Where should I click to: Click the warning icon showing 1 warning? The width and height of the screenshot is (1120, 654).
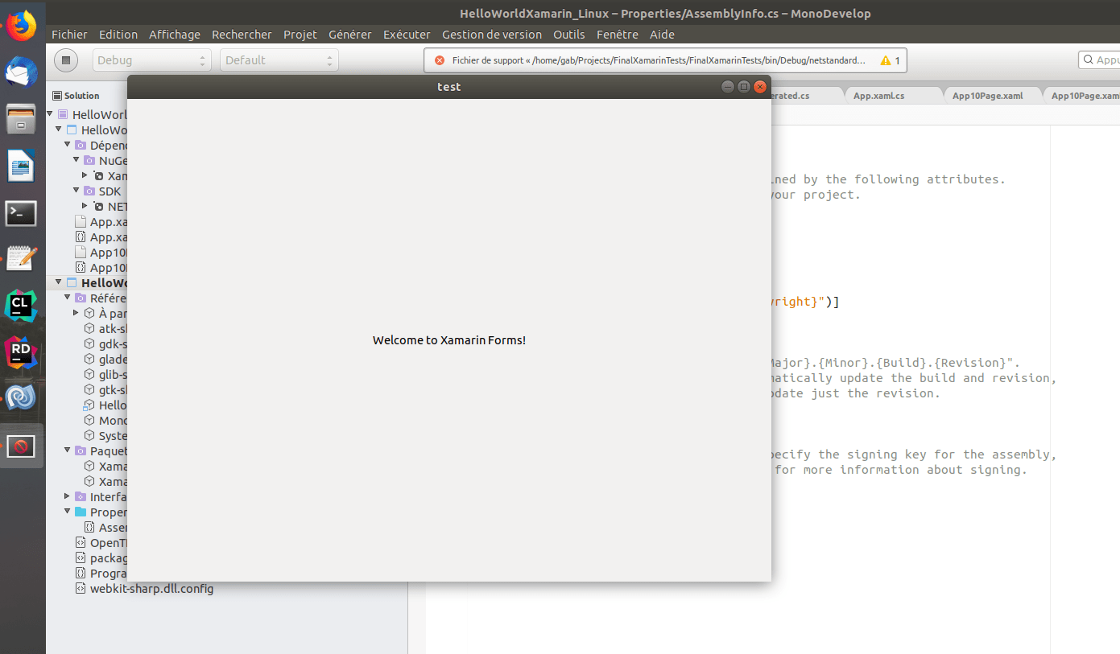pos(887,60)
